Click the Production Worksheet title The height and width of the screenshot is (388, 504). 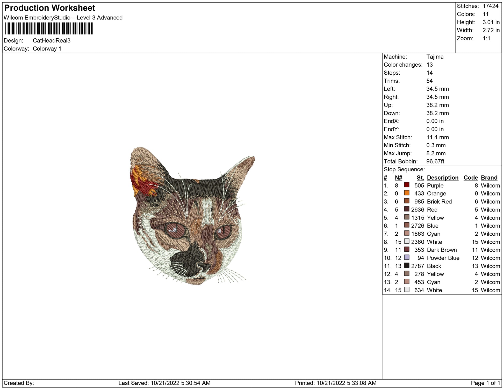point(50,8)
